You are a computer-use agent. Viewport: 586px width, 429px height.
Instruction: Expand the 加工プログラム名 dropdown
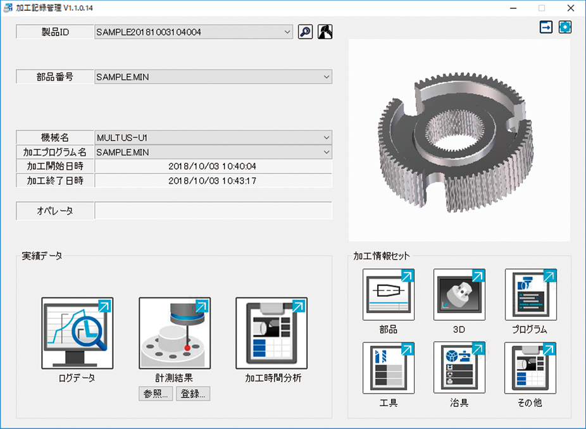[x=327, y=152]
